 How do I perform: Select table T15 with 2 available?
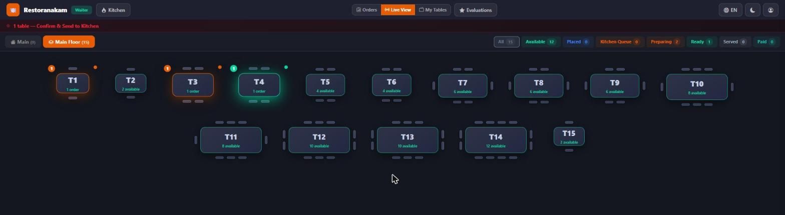(x=569, y=136)
